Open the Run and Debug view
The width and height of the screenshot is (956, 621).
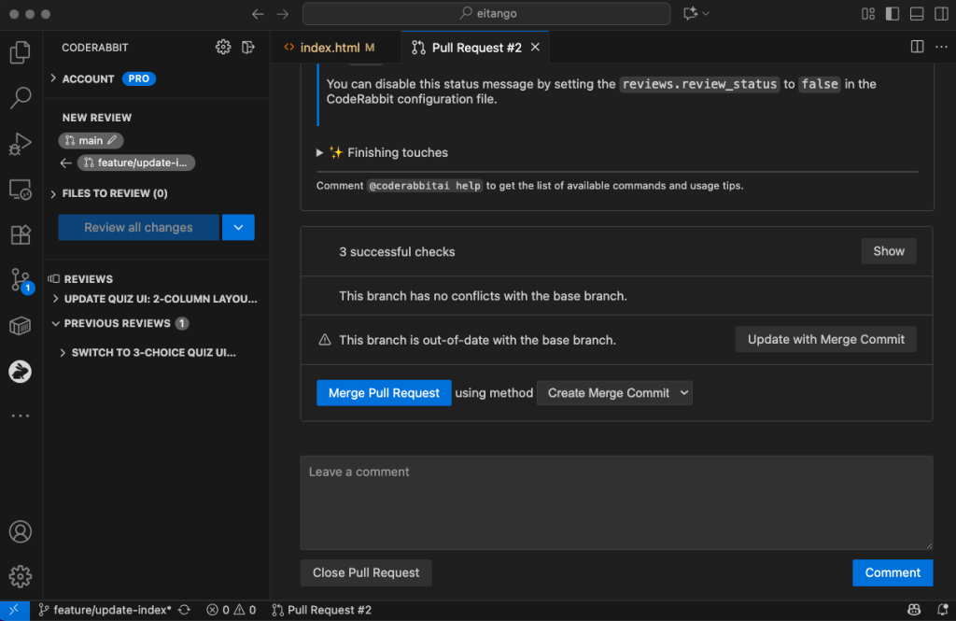[x=21, y=144]
